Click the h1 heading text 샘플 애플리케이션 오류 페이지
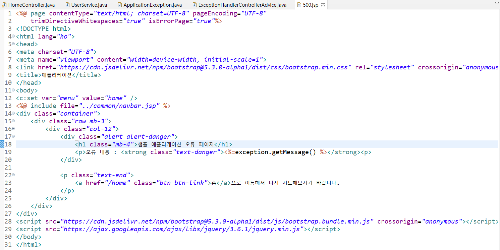Image resolution: width=500 pixels, height=250 pixels. click(x=176, y=144)
